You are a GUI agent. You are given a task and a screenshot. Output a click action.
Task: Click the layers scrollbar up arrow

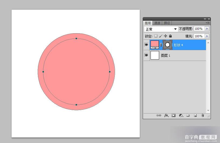[x=208, y=42]
